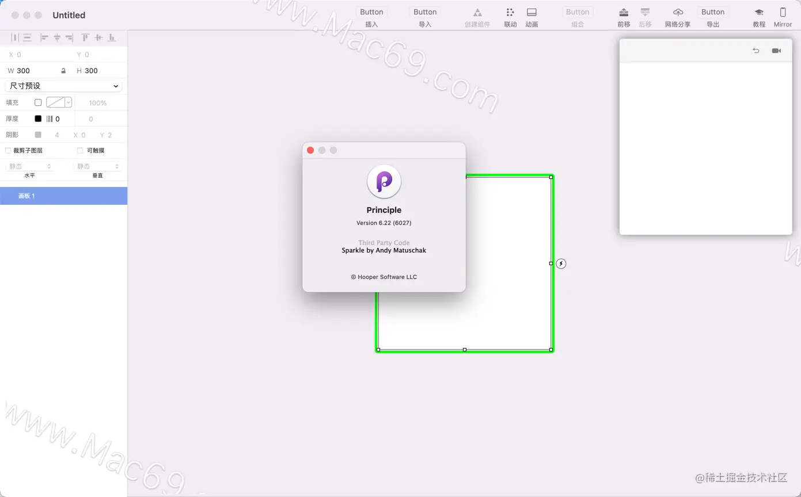Click the 组合 Button in toolbar
This screenshot has height=497, width=801.
(578, 12)
